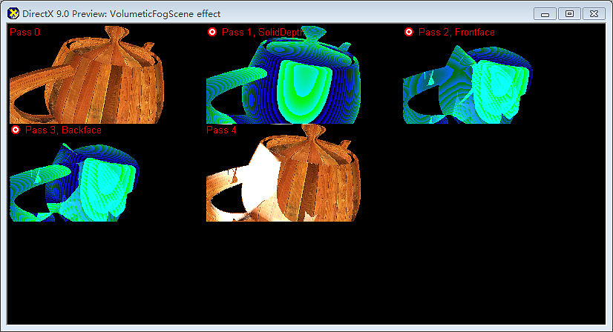Click the red circle icon beside Pass 2, Frontface
The height and width of the screenshot is (332, 613).
pyautogui.click(x=408, y=32)
